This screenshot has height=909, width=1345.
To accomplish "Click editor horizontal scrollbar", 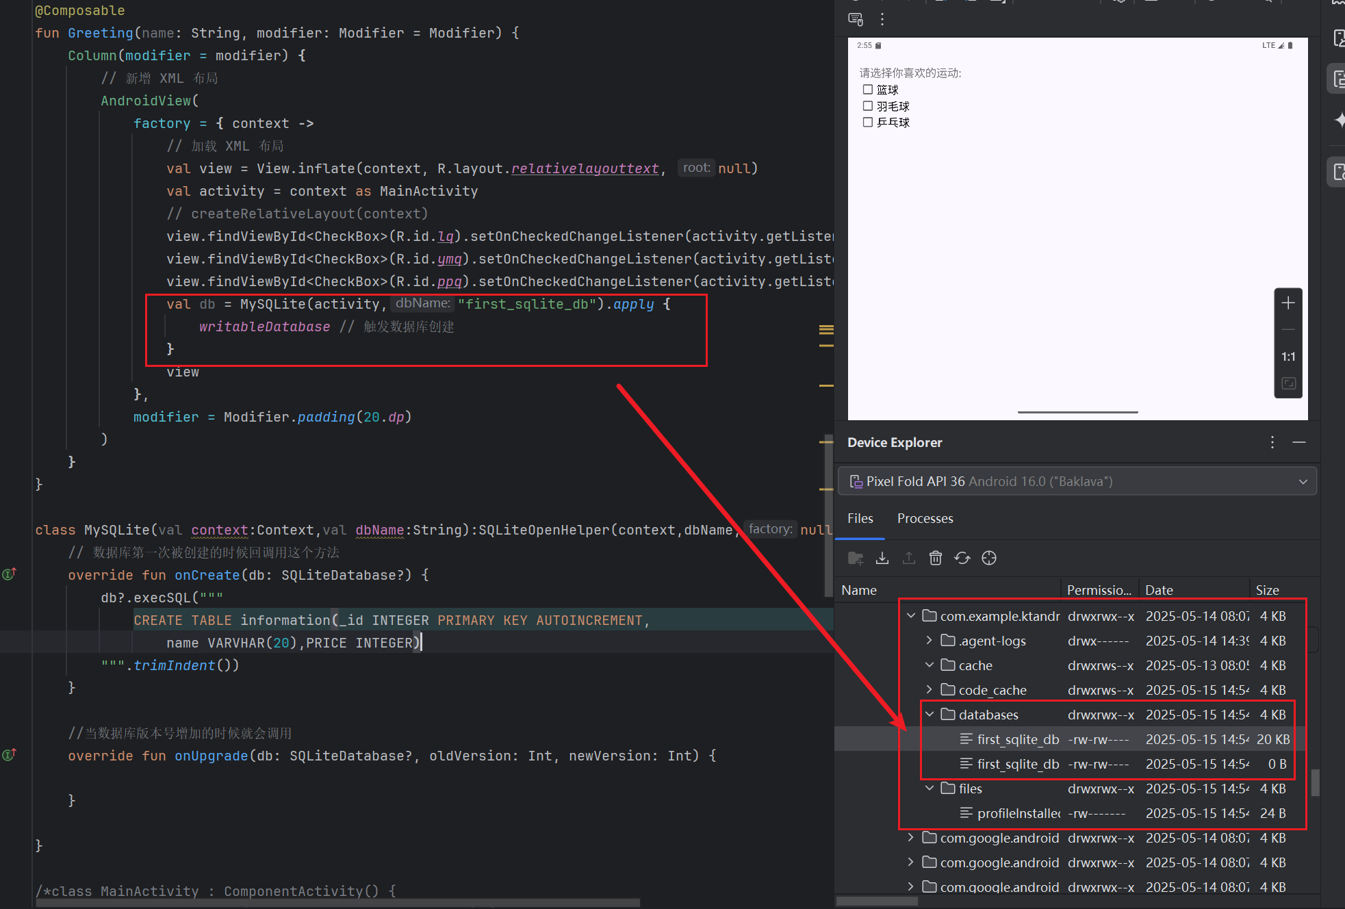I will coord(337,903).
